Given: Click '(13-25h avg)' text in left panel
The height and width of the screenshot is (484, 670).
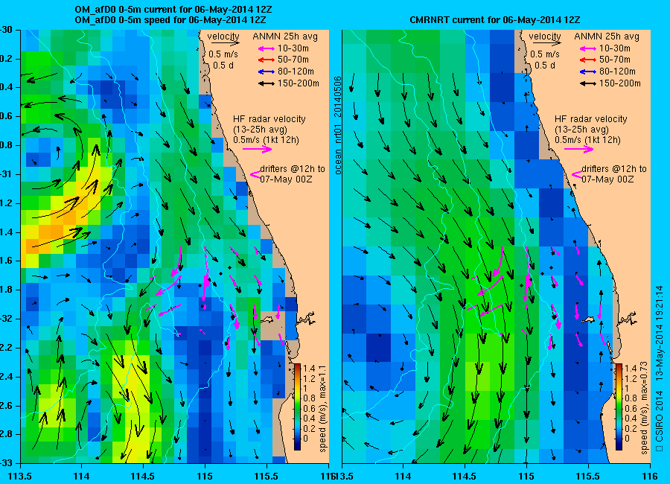Looking at the screenshot, I should pyautogui.click(x=261, y=130).
